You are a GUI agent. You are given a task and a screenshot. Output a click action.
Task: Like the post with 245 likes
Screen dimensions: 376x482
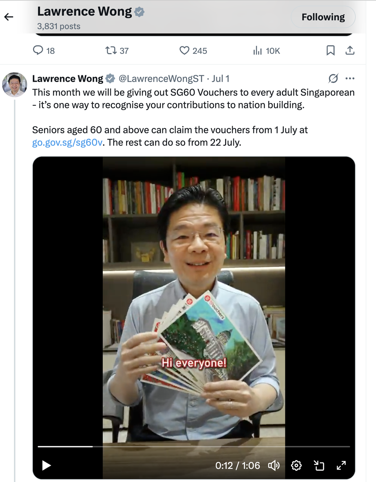(184, 50)
